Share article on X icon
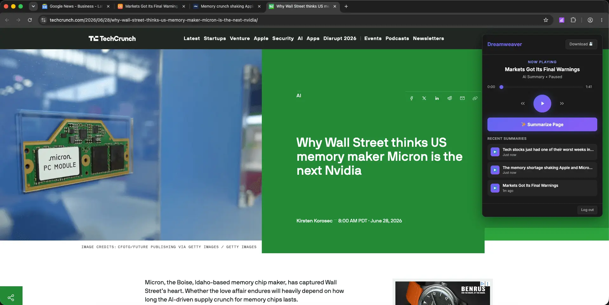 [x=424, y=98]
